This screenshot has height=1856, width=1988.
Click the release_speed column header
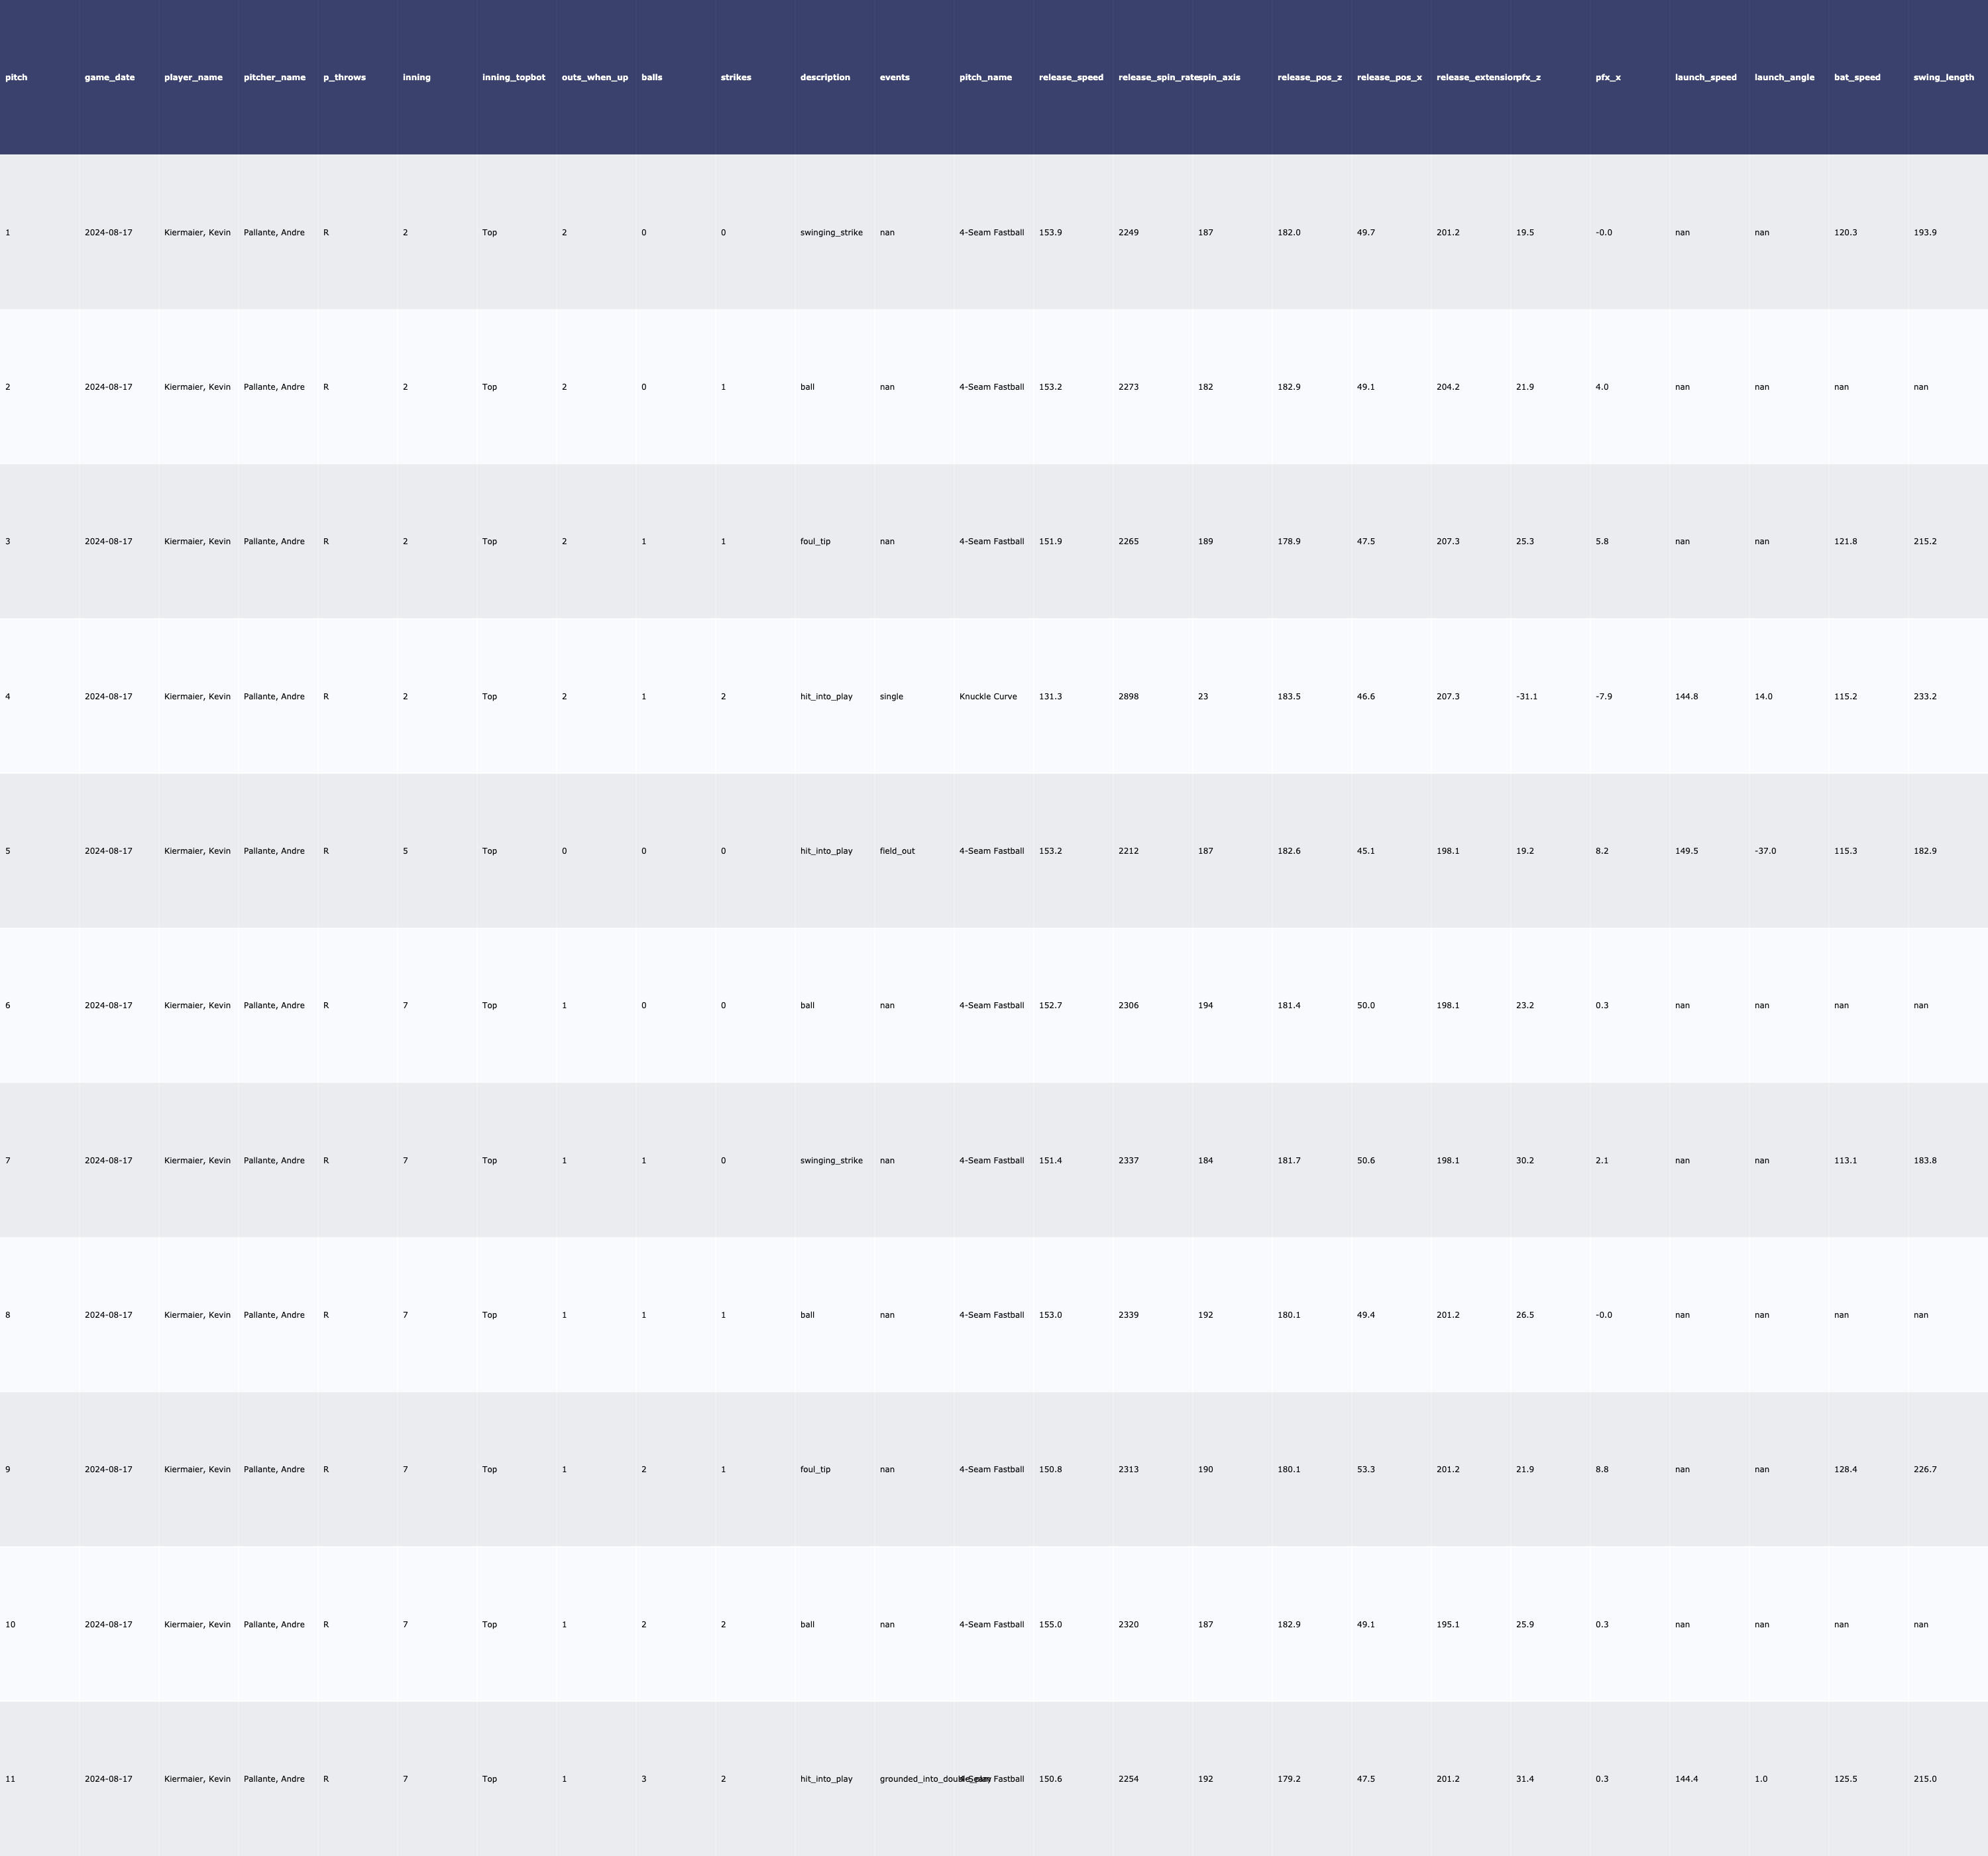(1071, 77)
